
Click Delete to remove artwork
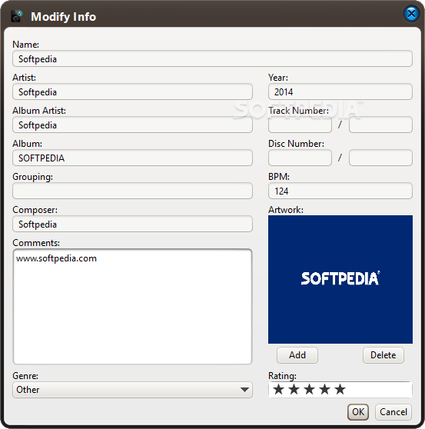click(x=383, y=355)
